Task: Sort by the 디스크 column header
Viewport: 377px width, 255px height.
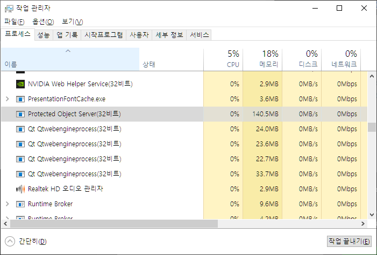Action: tap(302, 59)
